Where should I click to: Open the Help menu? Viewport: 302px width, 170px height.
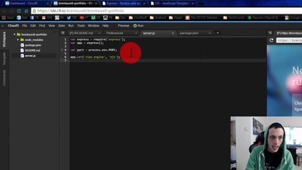click(106, 25)
